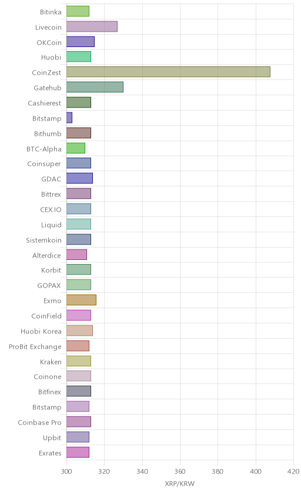Select the OKCoin bar
301x494 pixels.
pos(81,42)
